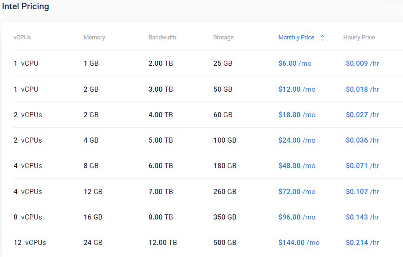Click the 8.00 TB bandwidth cell
This screenshot has height=257, width=403.
point(161,217)
